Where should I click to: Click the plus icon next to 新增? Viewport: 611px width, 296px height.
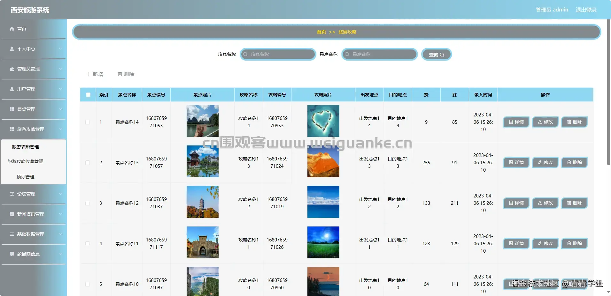tap(89, 74)
